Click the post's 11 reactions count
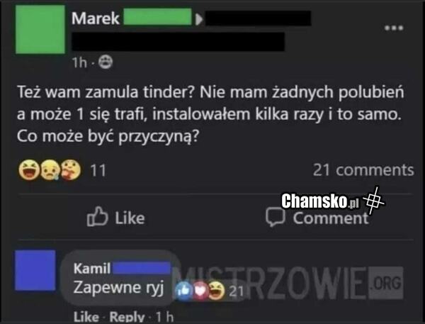The width and height of the screenshot is (425, 324). coord(98,171)
